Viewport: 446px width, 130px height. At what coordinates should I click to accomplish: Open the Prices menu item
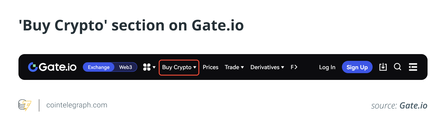point(211,67)
